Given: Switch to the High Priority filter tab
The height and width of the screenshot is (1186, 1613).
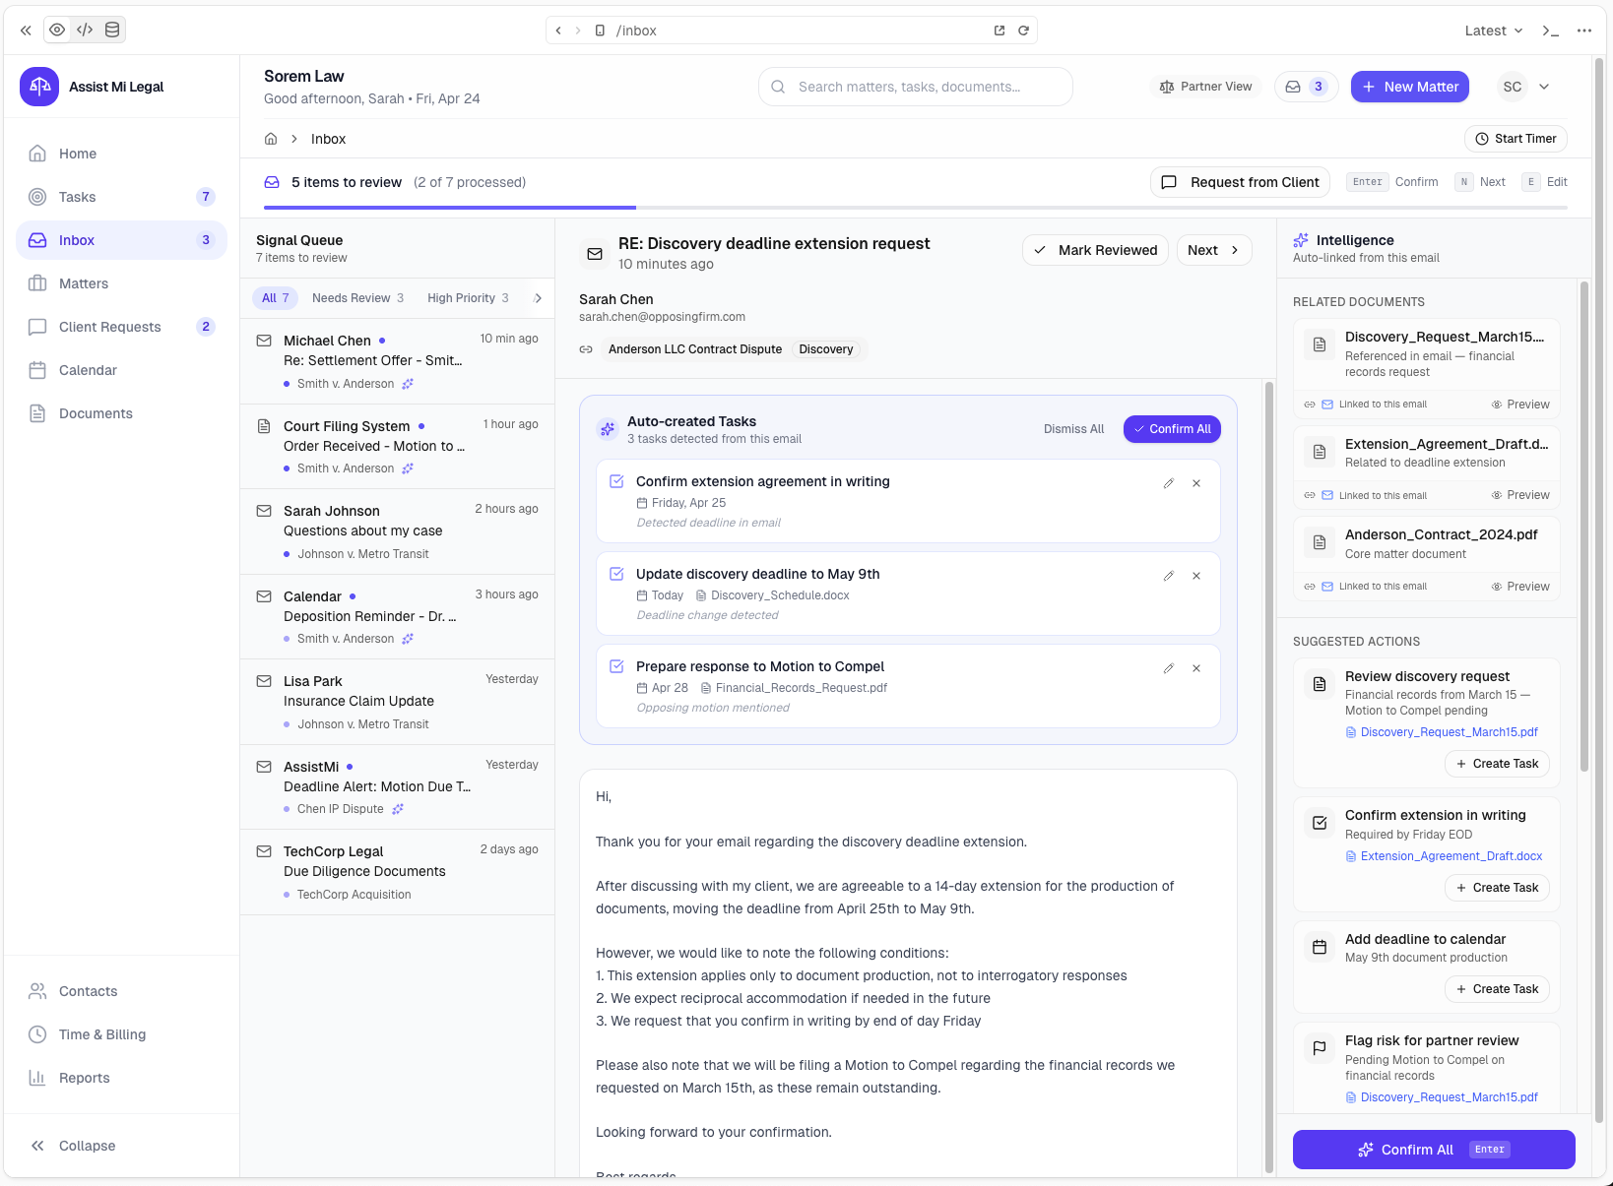Looking at the screenshot, I should coord(467,297).
